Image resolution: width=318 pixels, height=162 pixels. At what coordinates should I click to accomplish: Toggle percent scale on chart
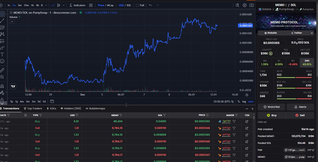pyautogui.click(x=238, y=101)
